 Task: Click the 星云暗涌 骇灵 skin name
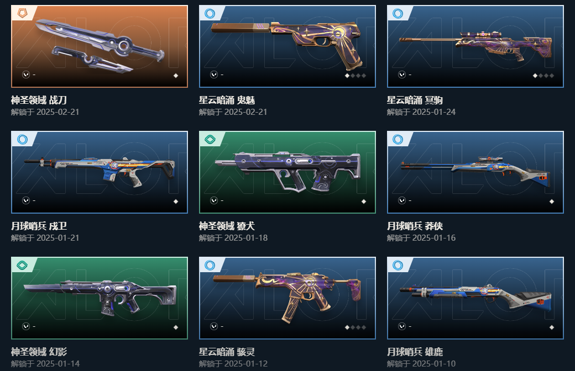227,352
